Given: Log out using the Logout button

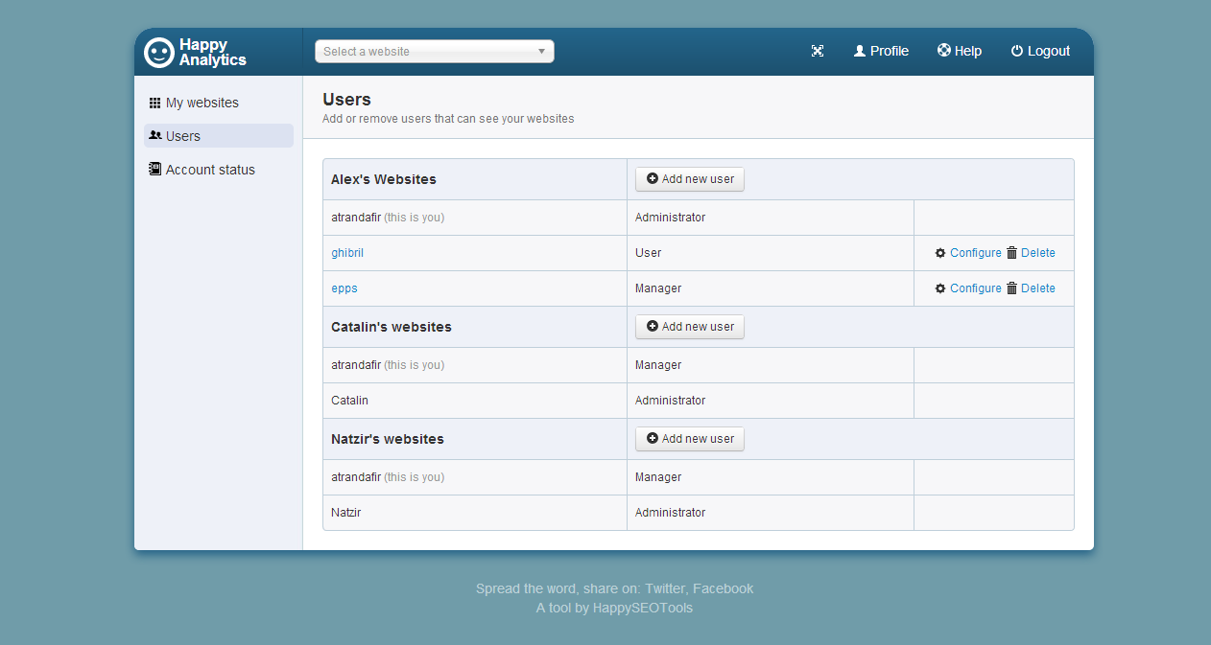Looking at the screenshot, I should [1040, 52].
